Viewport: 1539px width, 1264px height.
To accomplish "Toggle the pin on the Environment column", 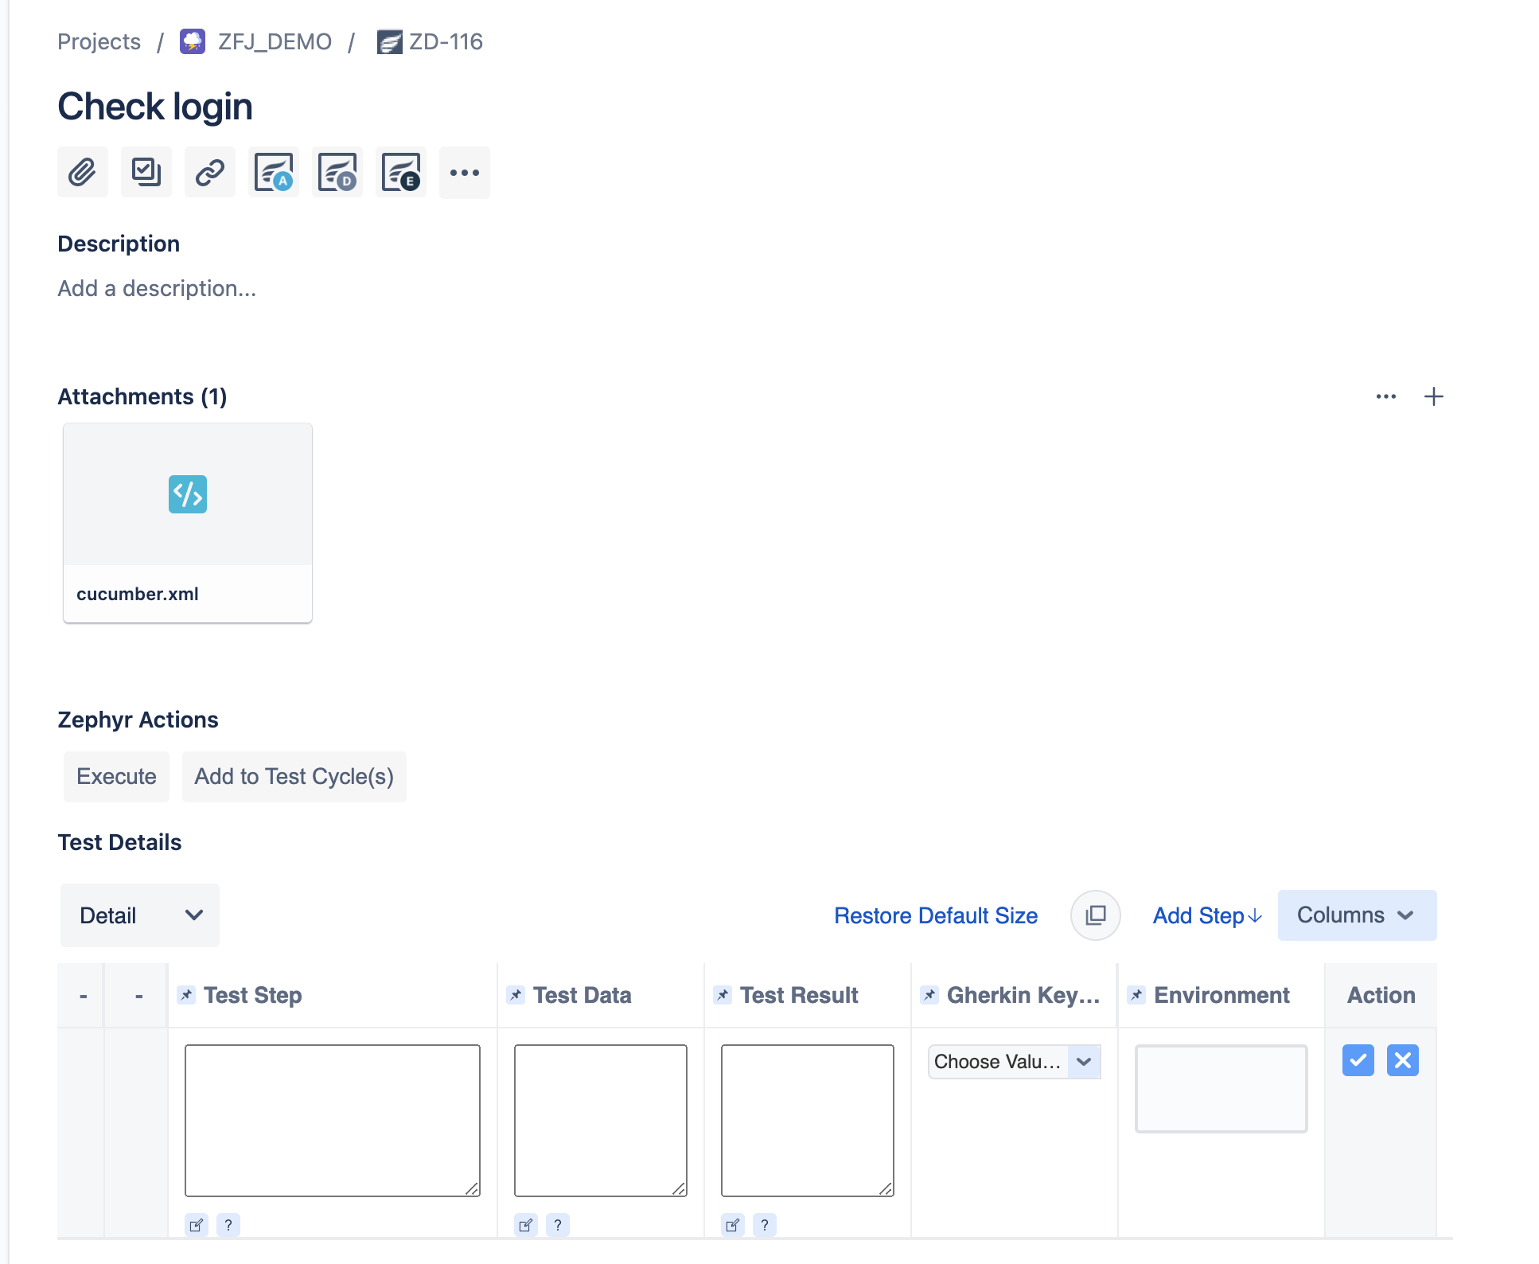I will click(x=1136, y=995).
